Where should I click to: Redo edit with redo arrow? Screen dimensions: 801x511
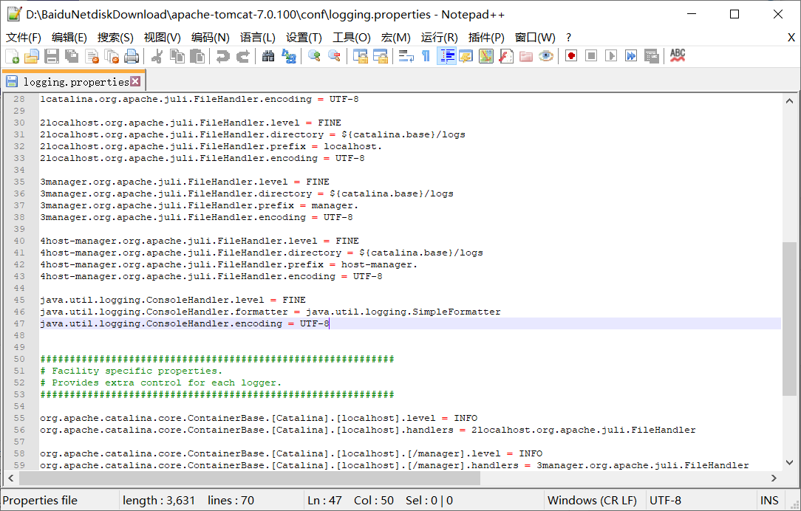pyautogui.click(x=243, y=56)
